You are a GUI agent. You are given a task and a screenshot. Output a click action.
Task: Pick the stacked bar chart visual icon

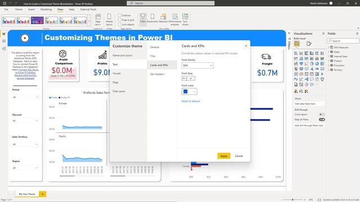(296, 53)
